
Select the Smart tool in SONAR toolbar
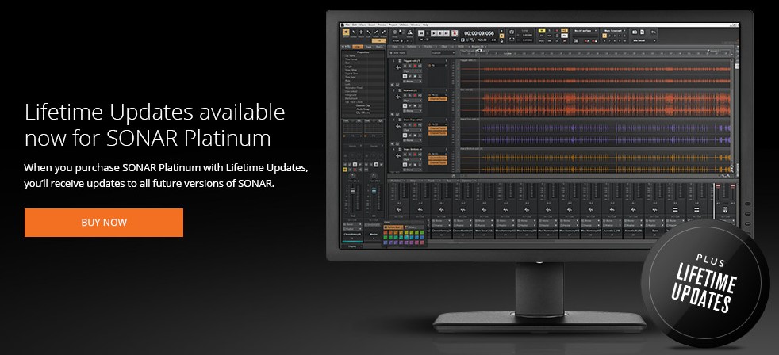point(346,32)
